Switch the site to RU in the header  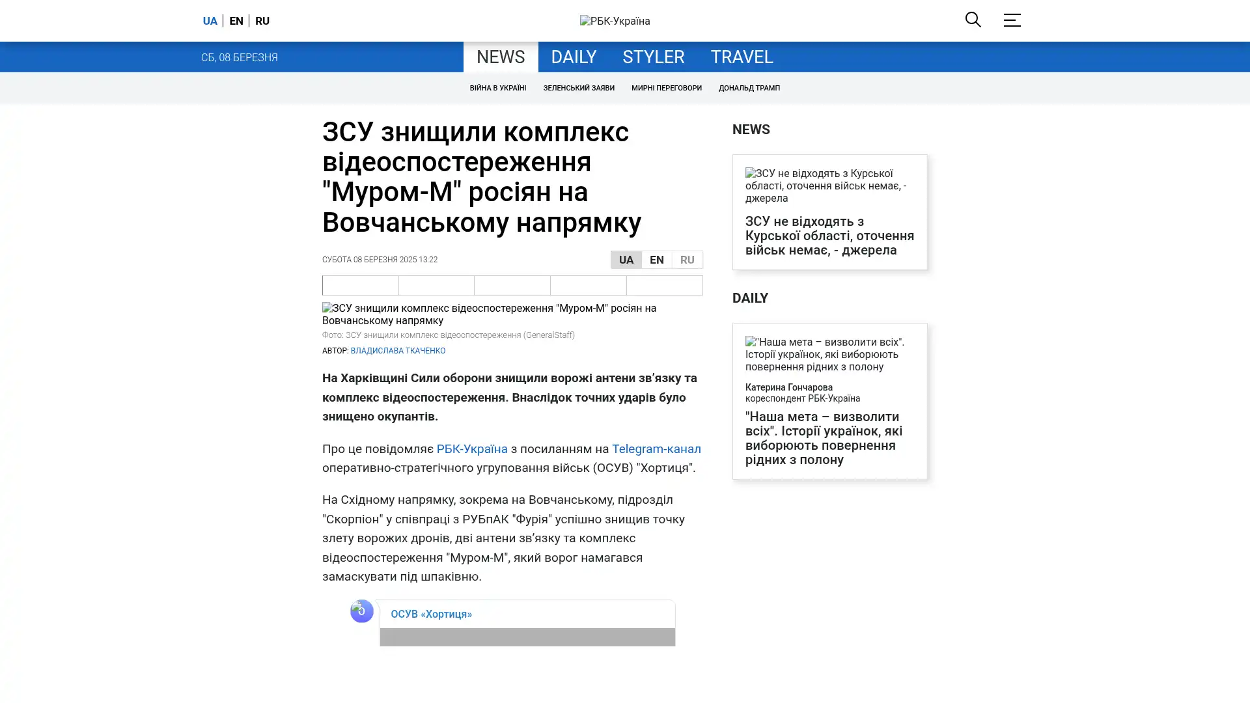click(x=262, y=21)
